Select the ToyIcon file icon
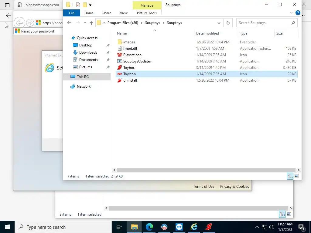The image size is (311, 233). [120, 74]
